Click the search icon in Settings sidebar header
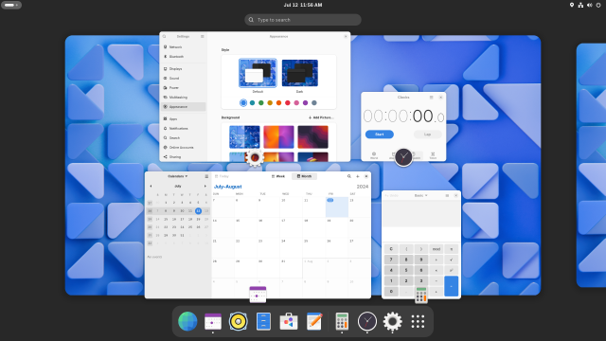Image resolution: width=606 pixels, height=341 pixels. (x=164, y=36)
